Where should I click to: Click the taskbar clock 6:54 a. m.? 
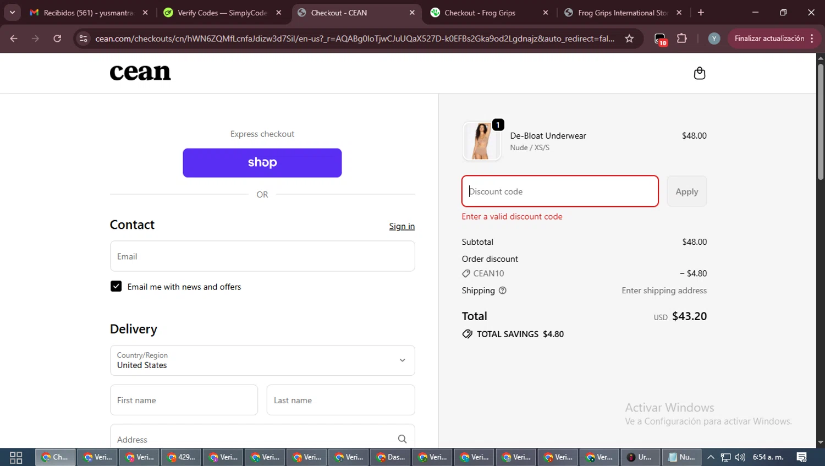[x=768, y=457]
